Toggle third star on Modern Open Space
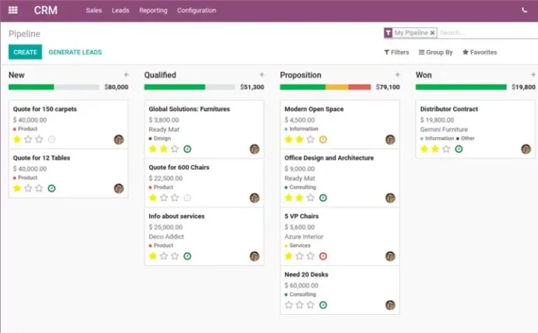 click(x=310, y=139)
